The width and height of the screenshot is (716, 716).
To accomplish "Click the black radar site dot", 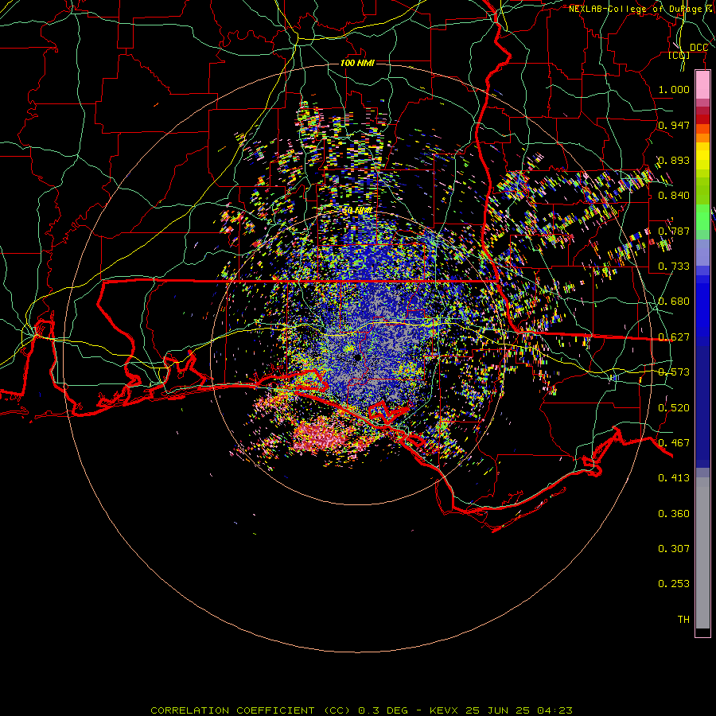I will (x=358, y=357).
